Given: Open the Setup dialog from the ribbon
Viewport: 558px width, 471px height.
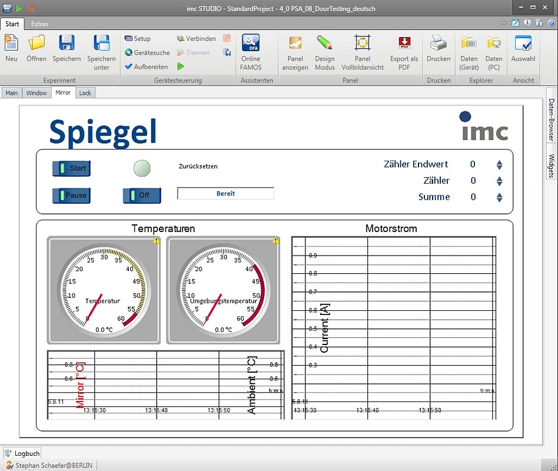Looking at the screenshot, I should click(139, 38).
